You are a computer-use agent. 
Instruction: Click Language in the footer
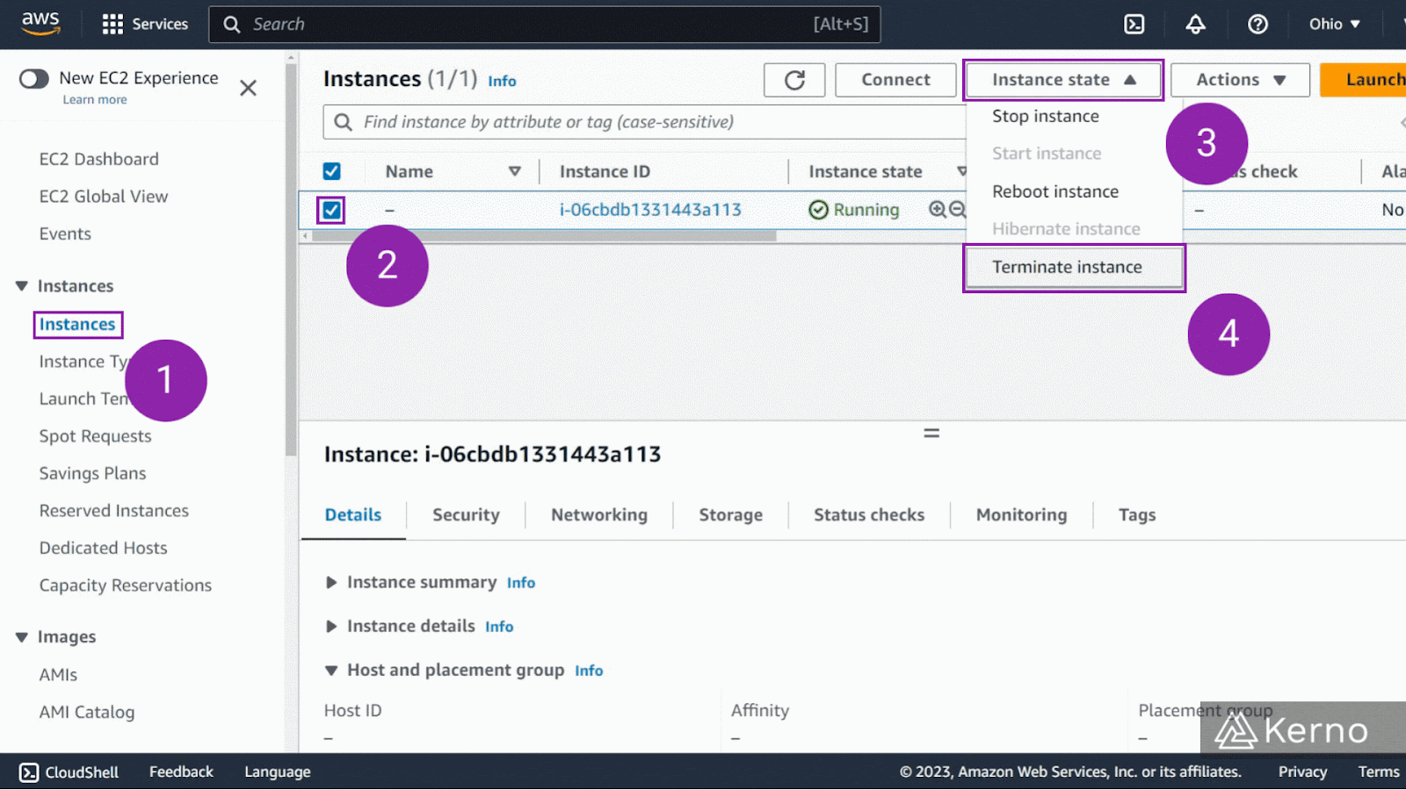point(278,772)
